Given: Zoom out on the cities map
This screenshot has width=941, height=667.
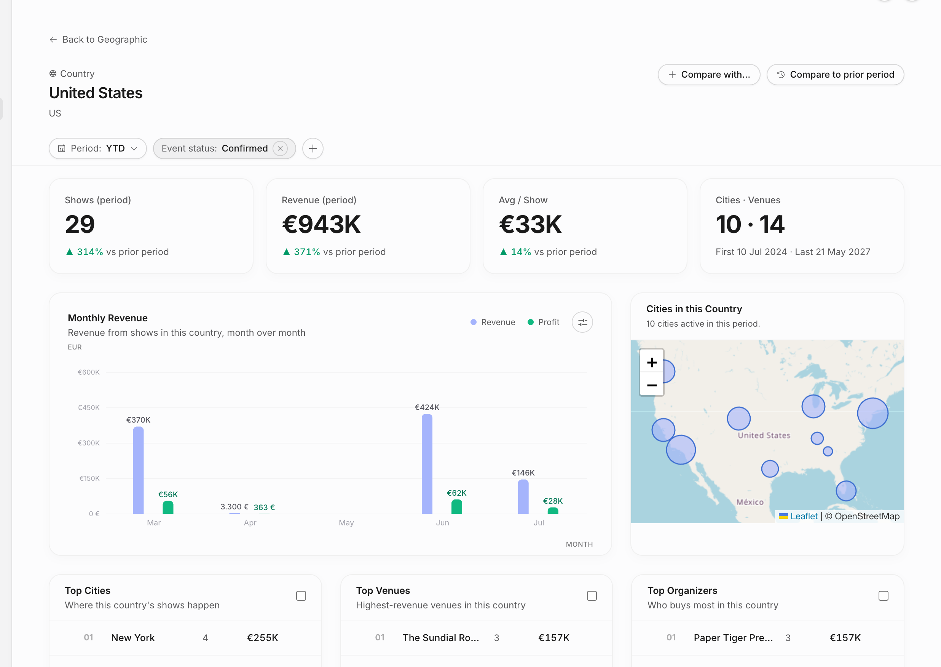Looking at the screenshot, I should tap(652, 385).
